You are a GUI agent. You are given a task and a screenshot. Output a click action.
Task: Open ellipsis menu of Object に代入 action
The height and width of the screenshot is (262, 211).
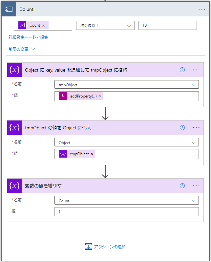(x=196, y=128)
